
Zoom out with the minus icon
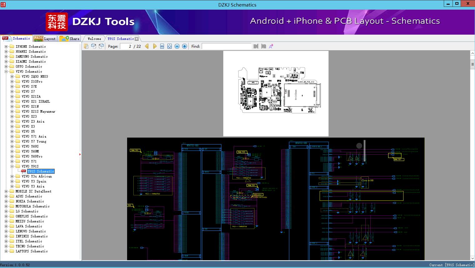click(177, 46)
